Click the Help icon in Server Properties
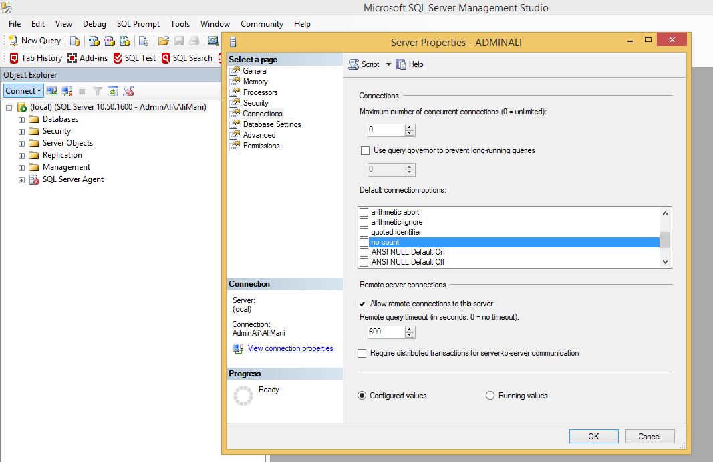This screenshot has height=462, width=713. tap(401, 64)
